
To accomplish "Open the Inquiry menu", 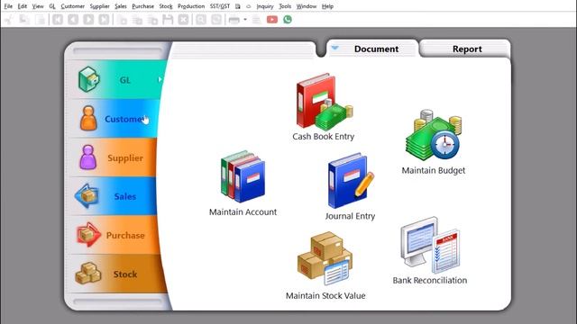I will [265, 6].
